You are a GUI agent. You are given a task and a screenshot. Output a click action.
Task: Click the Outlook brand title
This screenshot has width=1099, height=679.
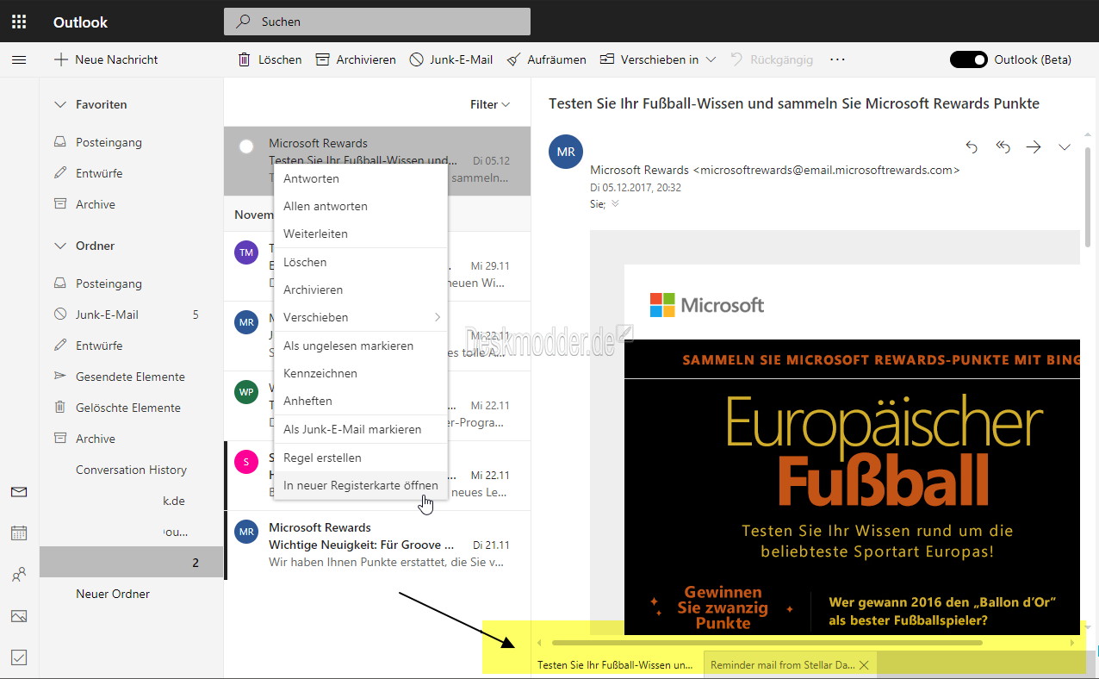81,22
